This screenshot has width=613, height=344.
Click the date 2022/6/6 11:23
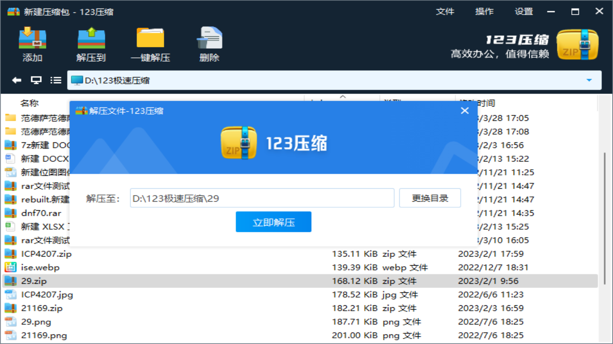[x=491, y=295]
